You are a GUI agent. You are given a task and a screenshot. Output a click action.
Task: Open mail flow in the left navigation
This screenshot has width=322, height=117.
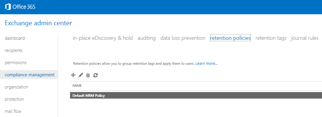[13, 111]
